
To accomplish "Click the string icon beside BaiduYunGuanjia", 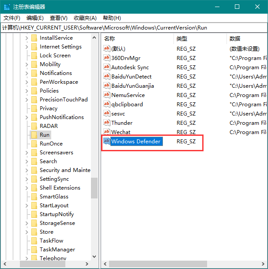I will (x=106, y=86).
